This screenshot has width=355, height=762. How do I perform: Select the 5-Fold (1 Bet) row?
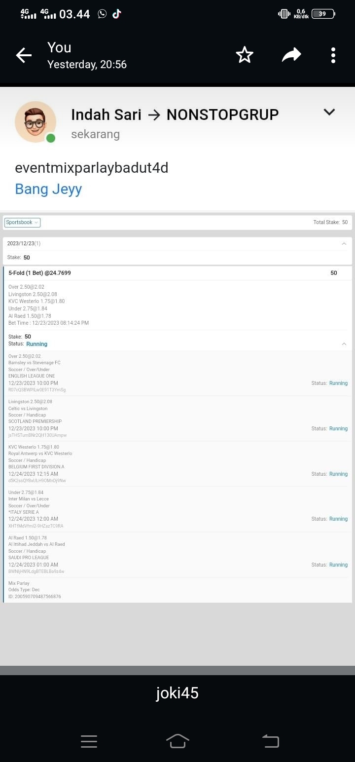(x=39, y=273)
